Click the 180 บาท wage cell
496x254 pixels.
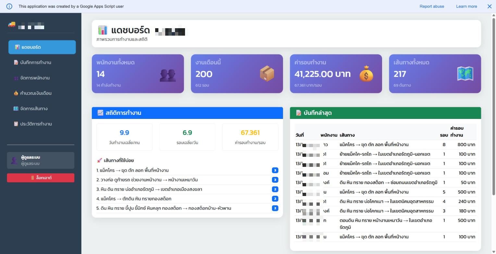[x=467, y=211]
